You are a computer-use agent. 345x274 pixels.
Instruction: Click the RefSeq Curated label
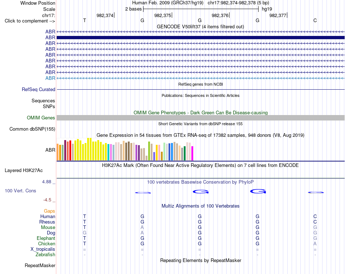pyautogui.click(x=38, y=90)
